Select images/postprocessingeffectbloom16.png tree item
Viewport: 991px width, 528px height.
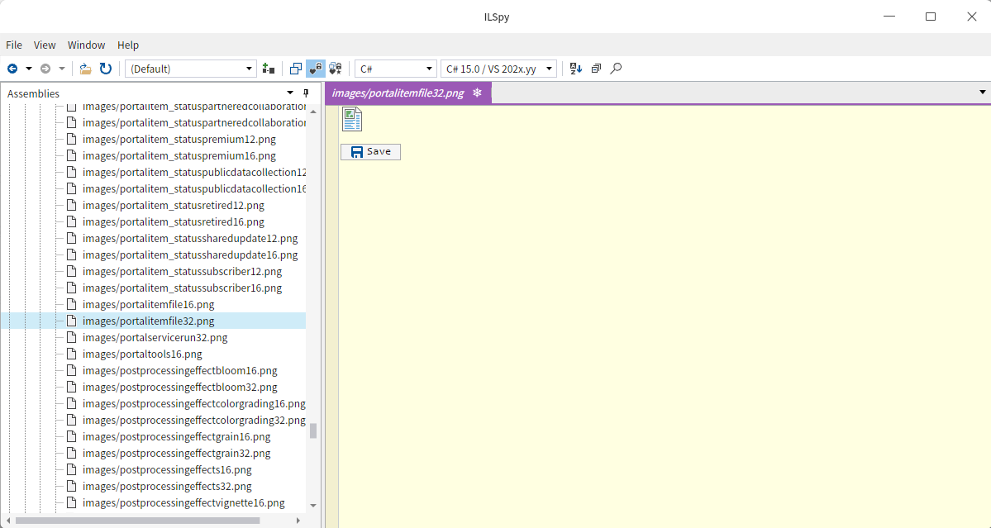pyautogui.click(x=180, y=370)
